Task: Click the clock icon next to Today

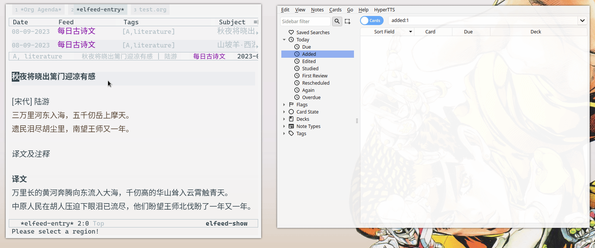Action: tap(291, 39)
